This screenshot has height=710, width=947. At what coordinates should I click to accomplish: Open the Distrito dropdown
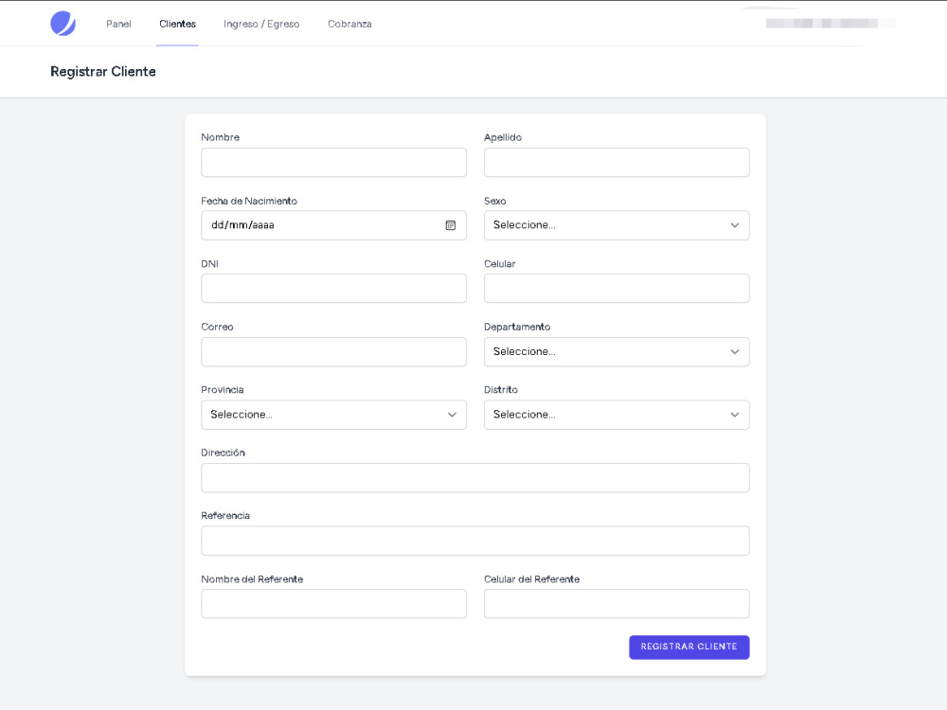tap(616, 415)
